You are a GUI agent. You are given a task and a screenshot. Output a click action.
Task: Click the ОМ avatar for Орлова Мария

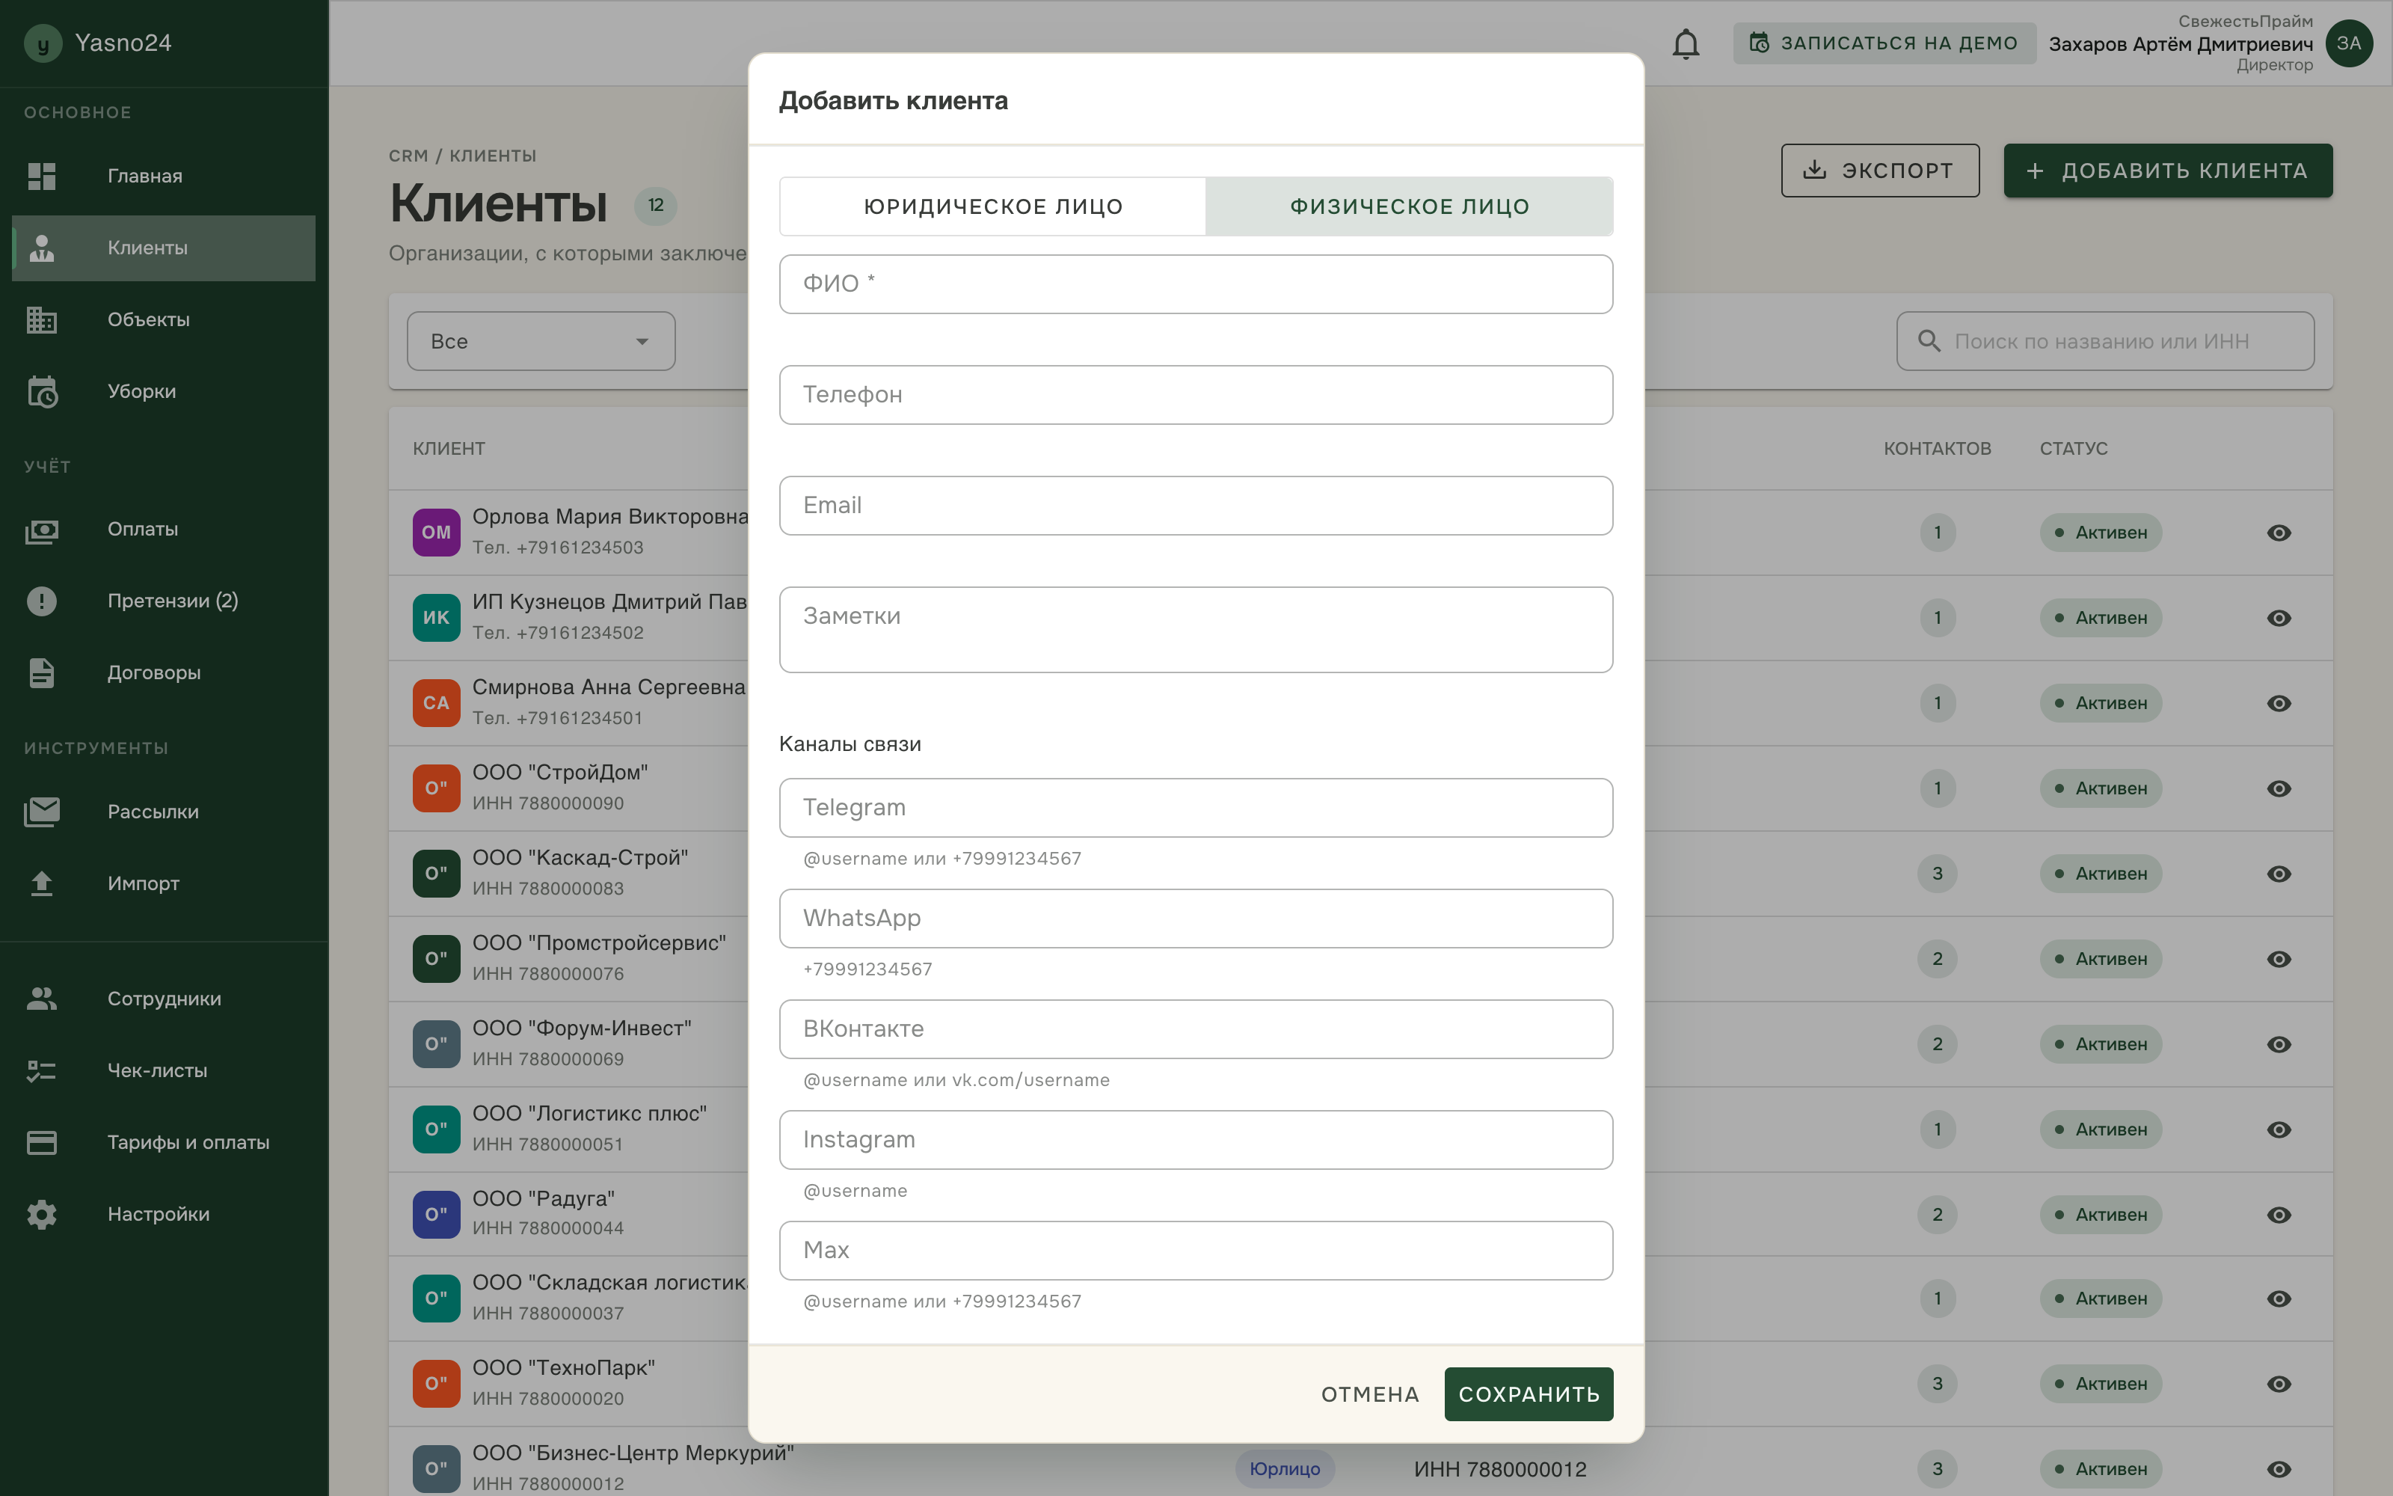tap(436, 533)
